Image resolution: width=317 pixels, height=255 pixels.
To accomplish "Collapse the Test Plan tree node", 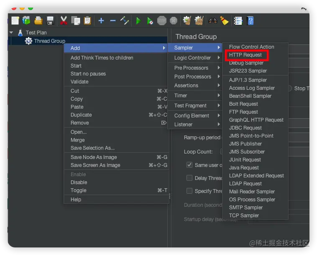I will (11, 32).
